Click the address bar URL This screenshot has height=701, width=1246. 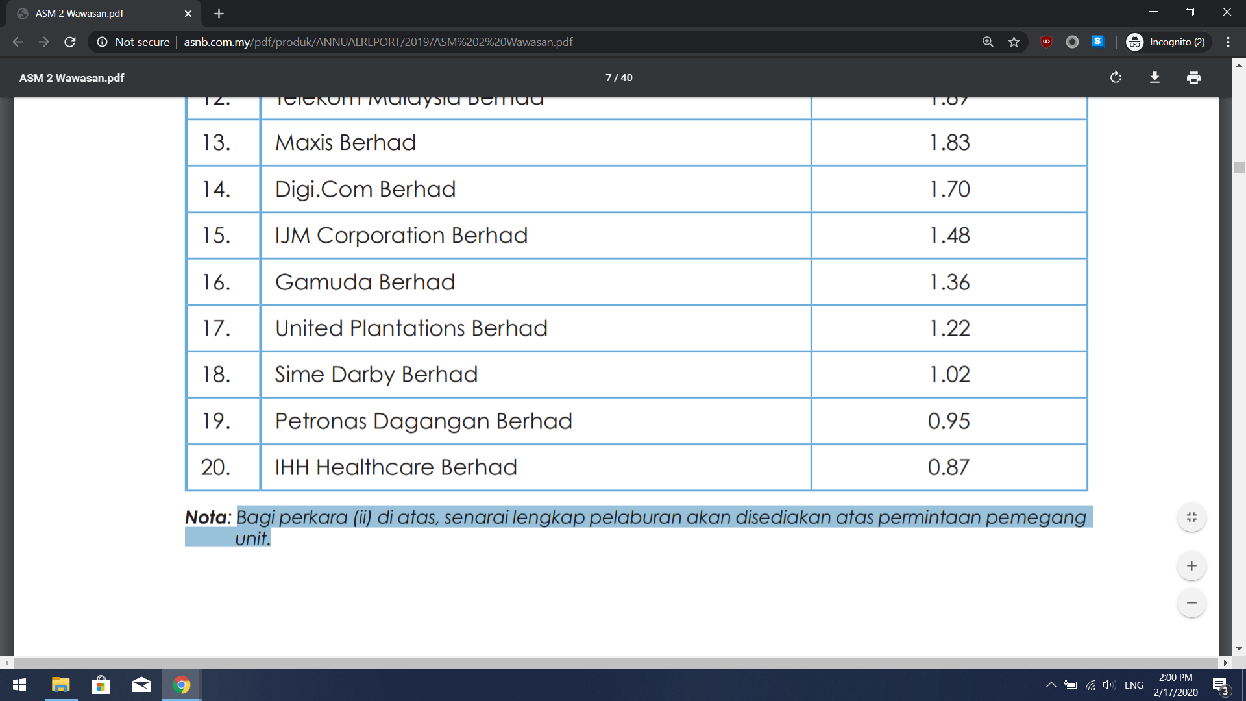tap(378, 42)
